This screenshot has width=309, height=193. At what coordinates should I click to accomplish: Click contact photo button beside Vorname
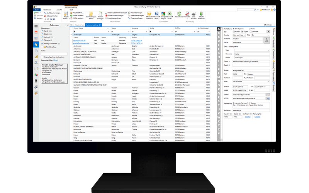(x=267, y=41)
